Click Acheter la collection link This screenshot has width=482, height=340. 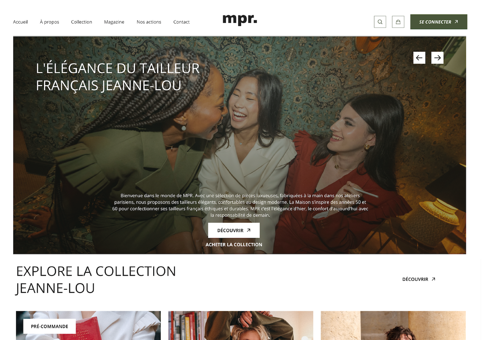coord(234,244)
